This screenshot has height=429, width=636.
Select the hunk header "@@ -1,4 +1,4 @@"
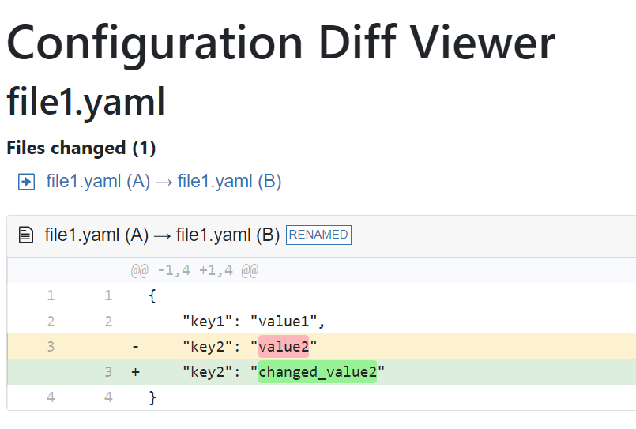click(x=194, y=270)
